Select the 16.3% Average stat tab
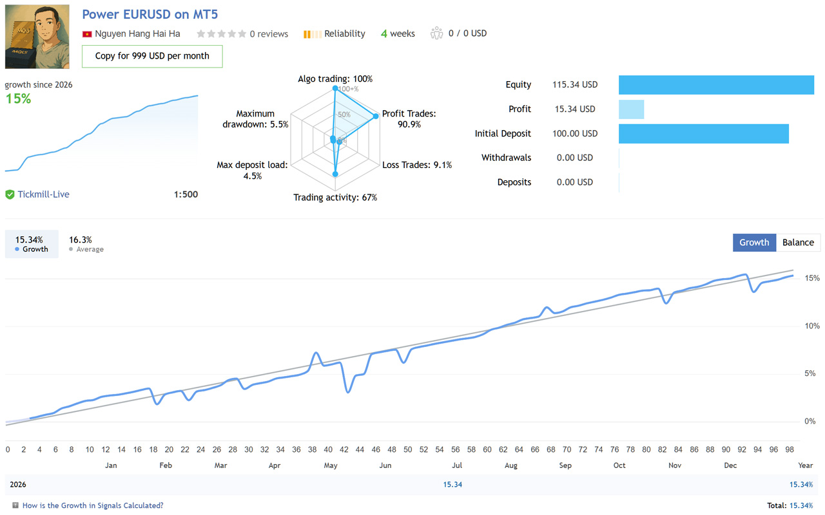Viewport: 825px width, 515px height. click(x=86, y=244)
